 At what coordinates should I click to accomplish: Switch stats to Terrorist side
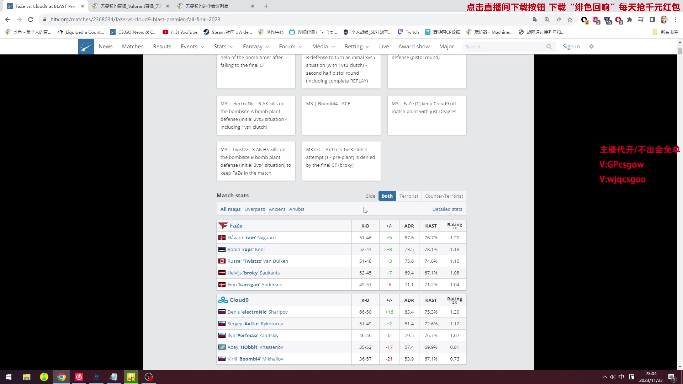pos(409,196)
